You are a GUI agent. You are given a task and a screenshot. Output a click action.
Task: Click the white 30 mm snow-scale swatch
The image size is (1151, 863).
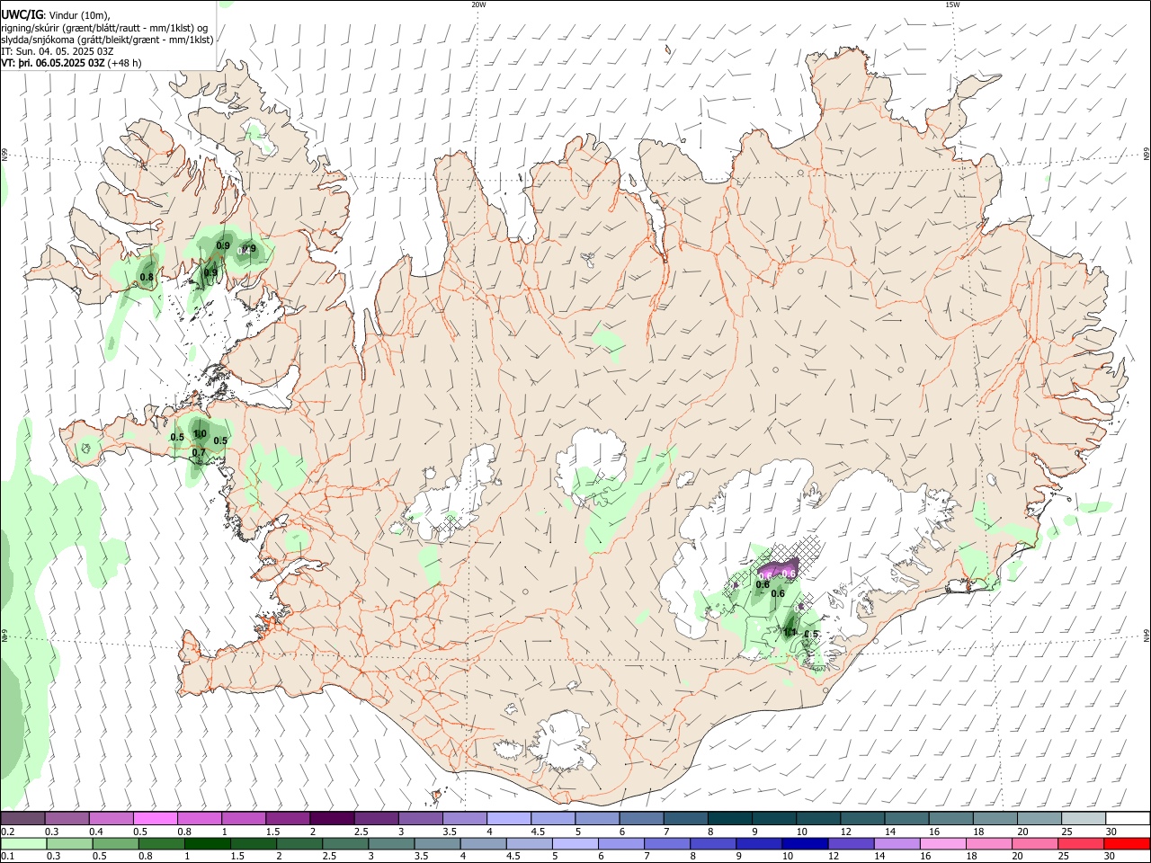1128,818
